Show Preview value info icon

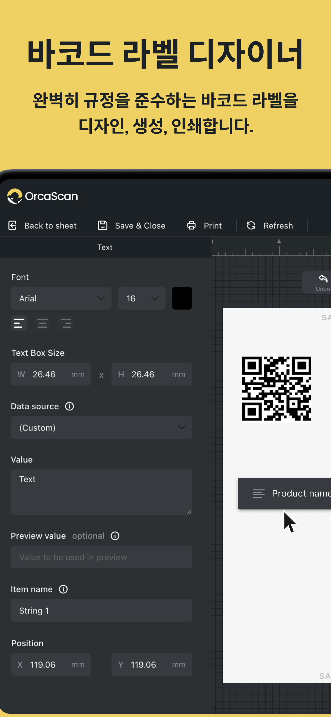[115, 536]
